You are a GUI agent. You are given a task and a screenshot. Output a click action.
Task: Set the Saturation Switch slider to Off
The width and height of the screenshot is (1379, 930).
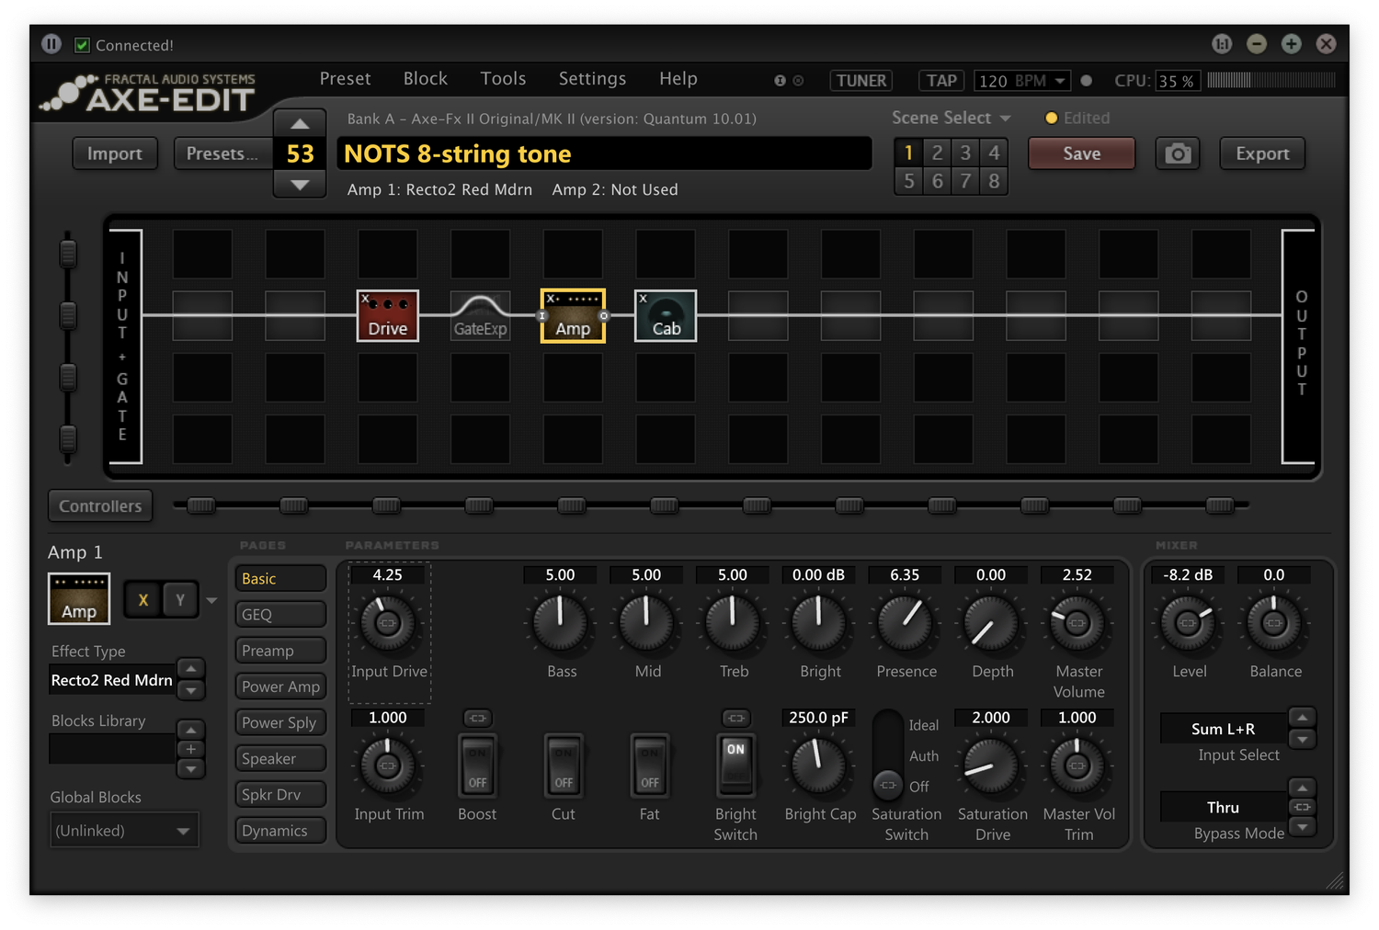pyautogui.click(x=887, y=787)
